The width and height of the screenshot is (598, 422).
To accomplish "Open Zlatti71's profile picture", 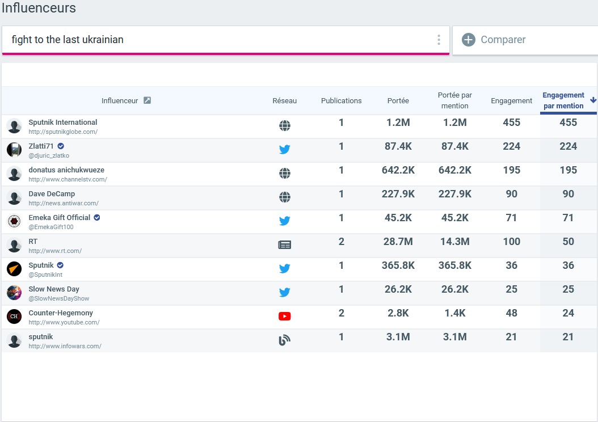I will pyautogui.click(x=15, y=150).
